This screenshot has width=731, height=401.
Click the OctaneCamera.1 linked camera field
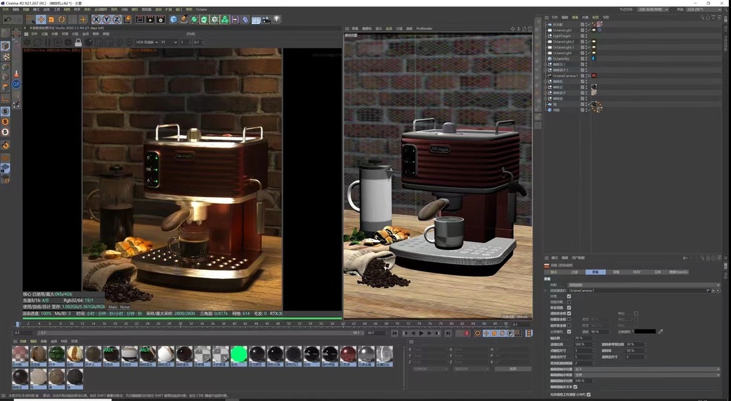(x=636, y=291)
